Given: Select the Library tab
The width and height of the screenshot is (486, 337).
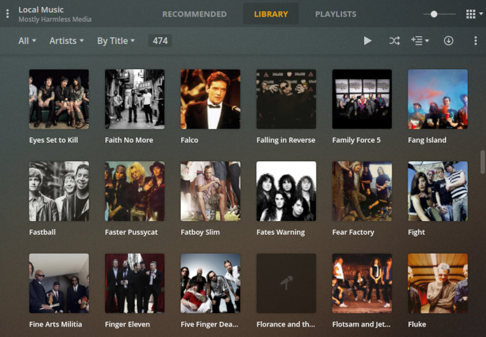Looking at the screenshot, I should pos(271,14).
